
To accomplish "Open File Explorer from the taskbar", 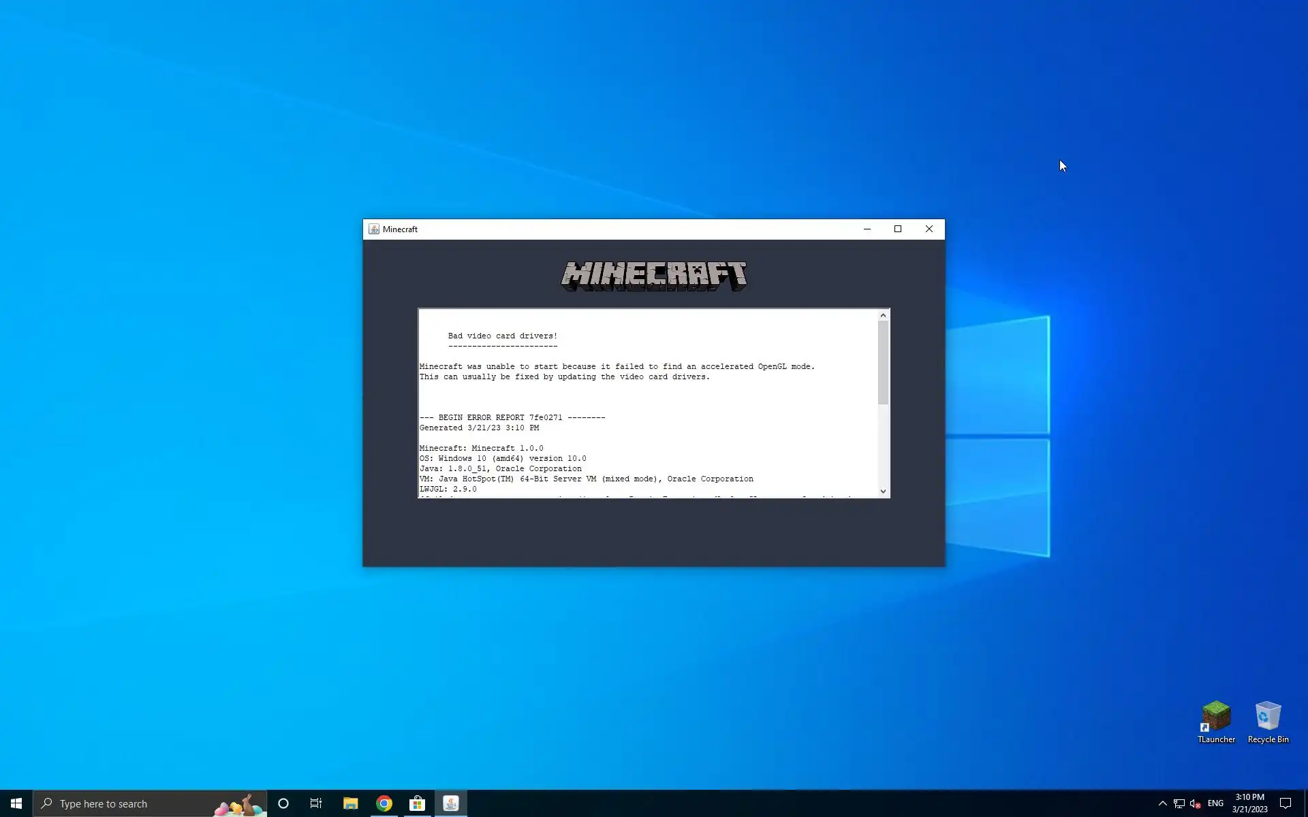I will point(350,803).
